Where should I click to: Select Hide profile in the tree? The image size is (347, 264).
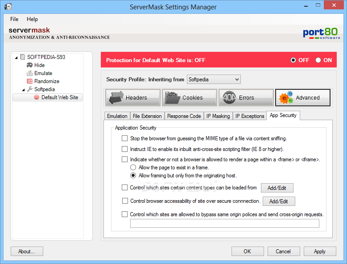click(39, 65)
